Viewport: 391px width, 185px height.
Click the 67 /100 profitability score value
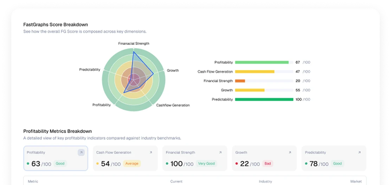point(303,62)
